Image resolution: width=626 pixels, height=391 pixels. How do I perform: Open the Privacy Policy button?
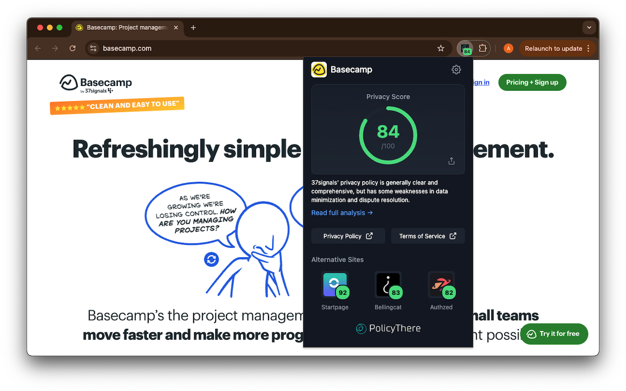[348, 236]
